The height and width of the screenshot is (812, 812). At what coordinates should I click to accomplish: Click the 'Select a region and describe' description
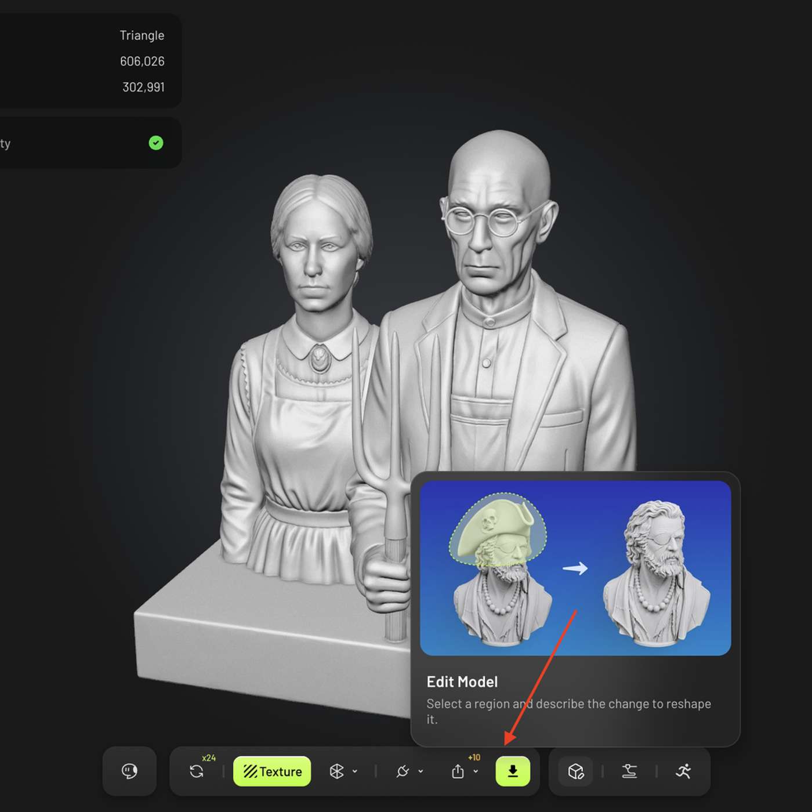[x=569, y=711]
